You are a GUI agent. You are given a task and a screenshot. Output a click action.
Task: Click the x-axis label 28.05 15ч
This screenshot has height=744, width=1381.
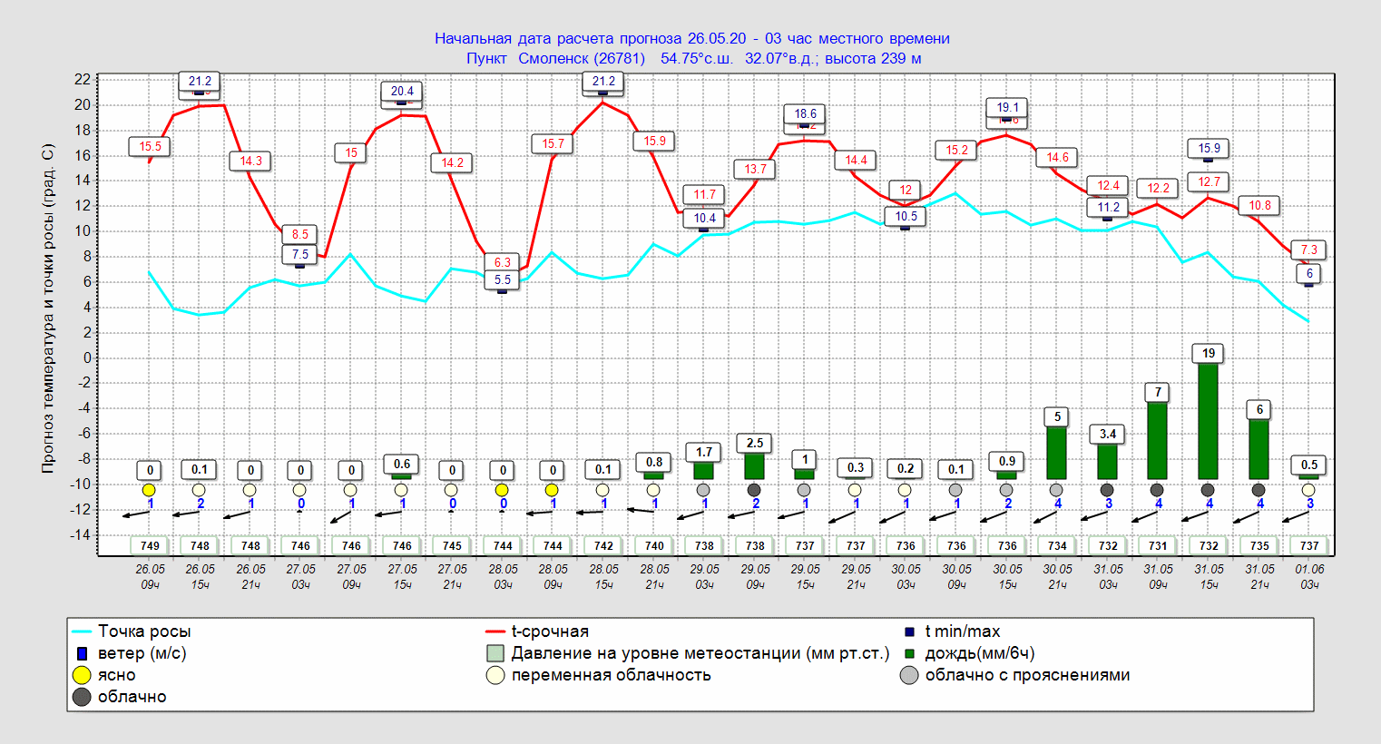(603, 577)
